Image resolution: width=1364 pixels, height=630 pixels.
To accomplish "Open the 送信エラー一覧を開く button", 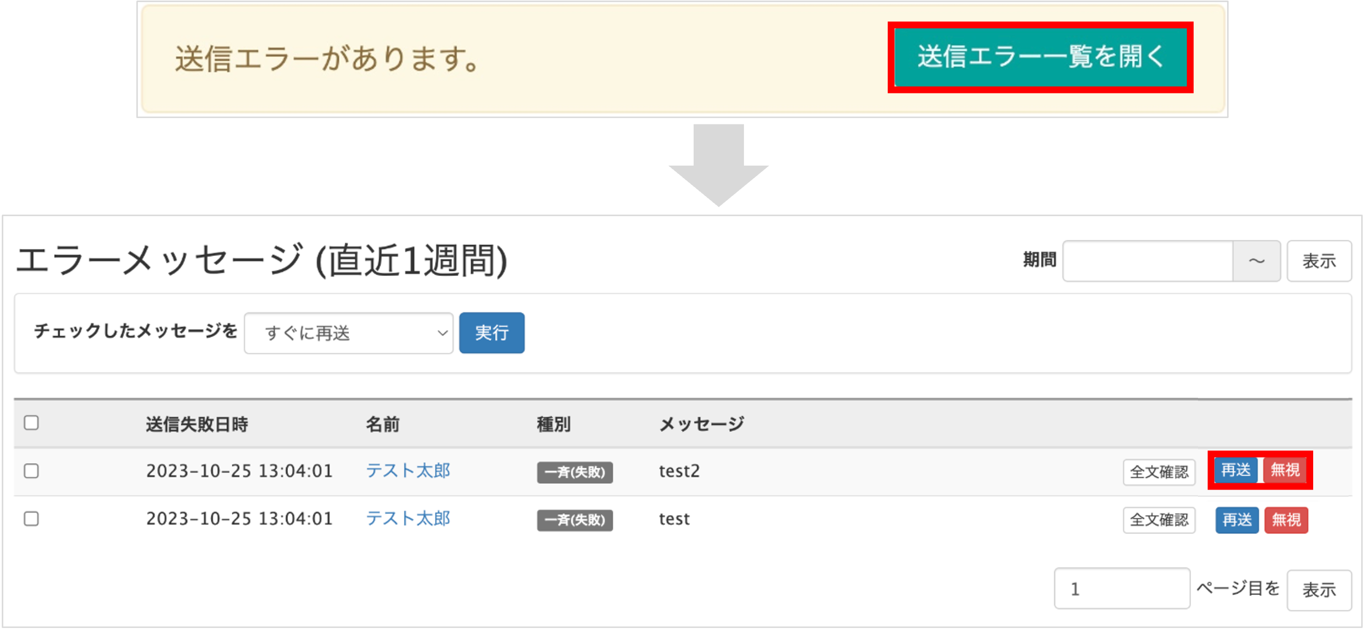I will pyautogui.click(x=1040, y=57).
